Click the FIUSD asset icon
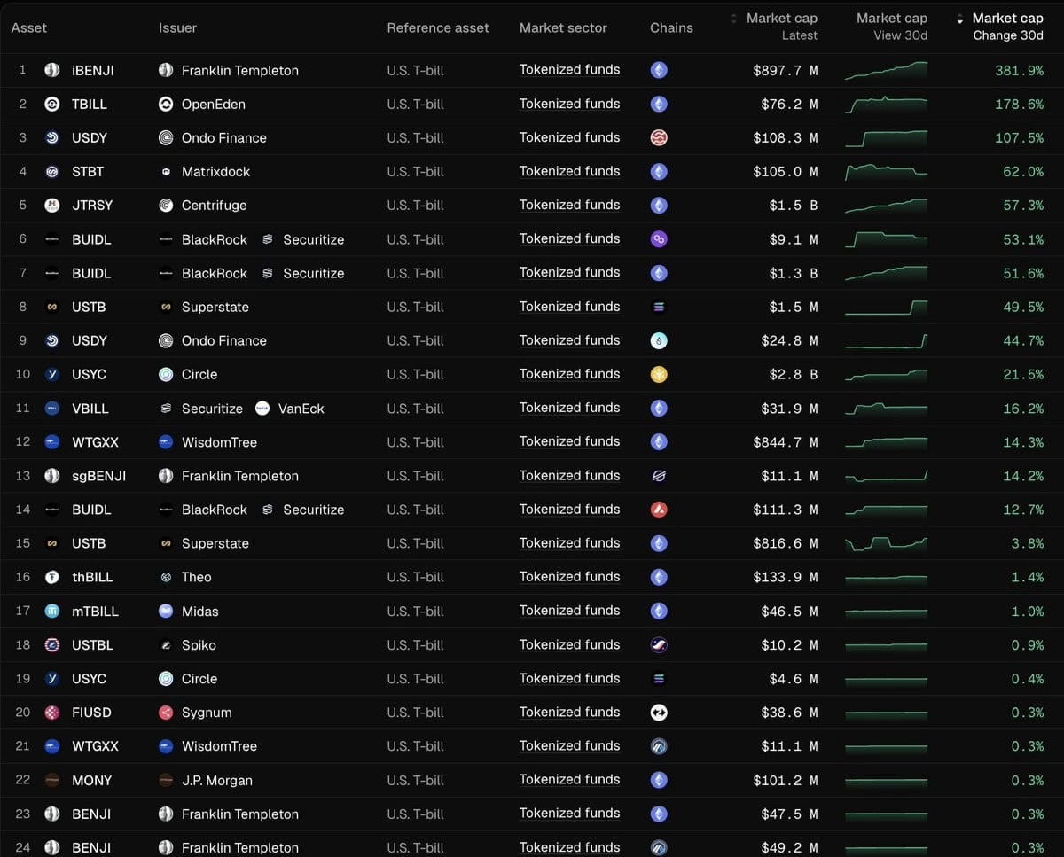 click(52, 713)
